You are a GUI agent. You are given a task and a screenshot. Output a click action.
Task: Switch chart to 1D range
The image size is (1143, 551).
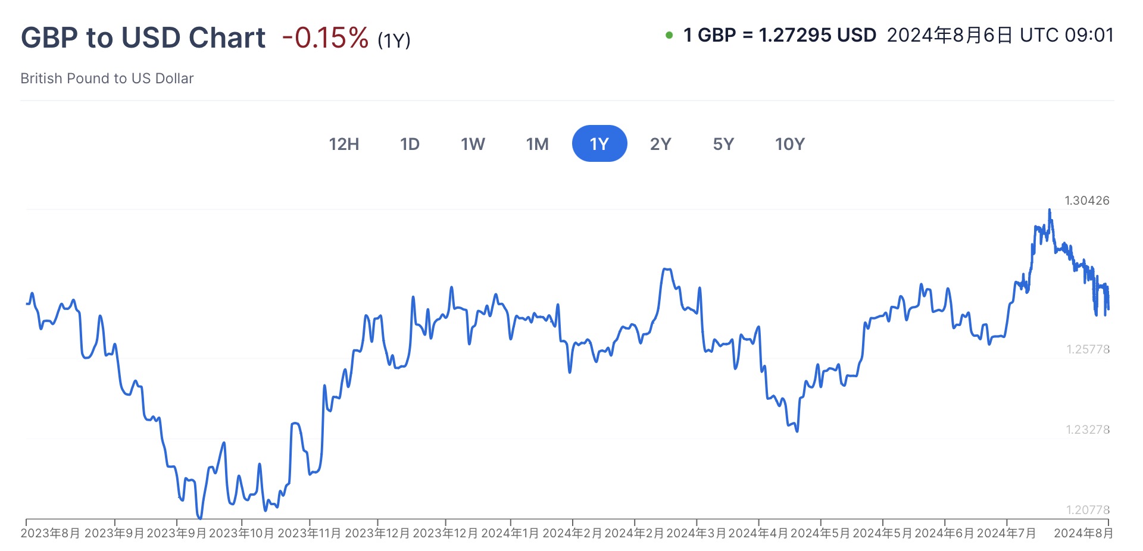(410, 144)
